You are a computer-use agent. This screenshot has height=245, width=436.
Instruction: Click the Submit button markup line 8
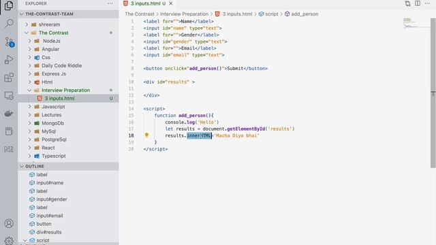coord(206,68)
